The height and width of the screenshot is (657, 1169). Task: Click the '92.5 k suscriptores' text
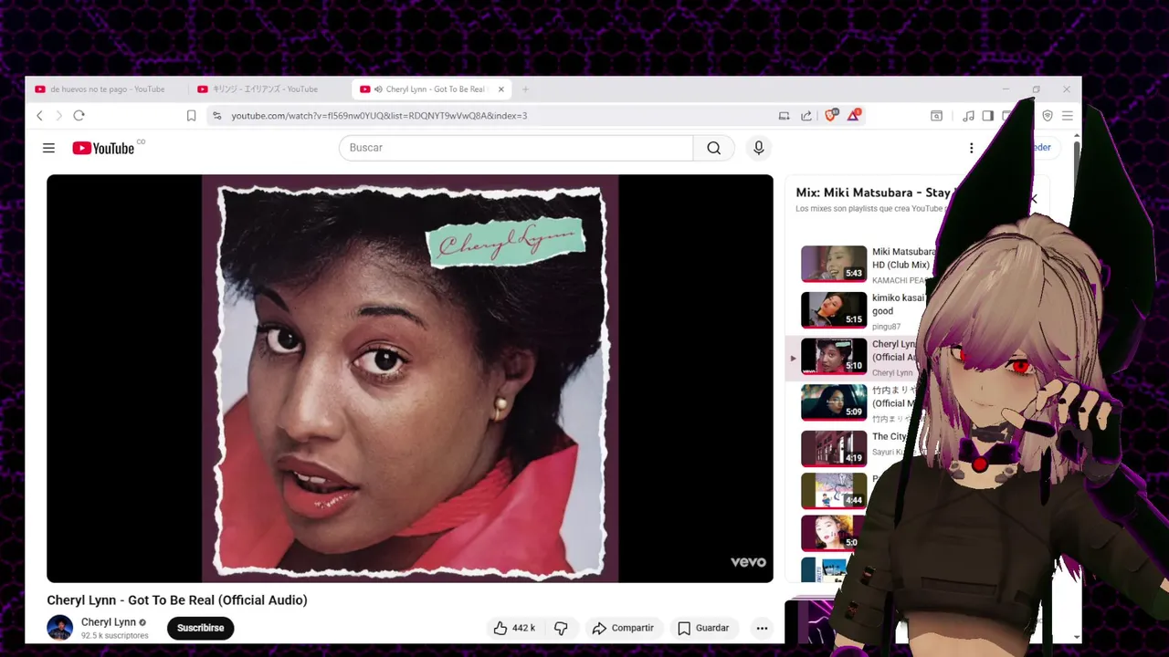pyautogui.click(x=115, y=635)
